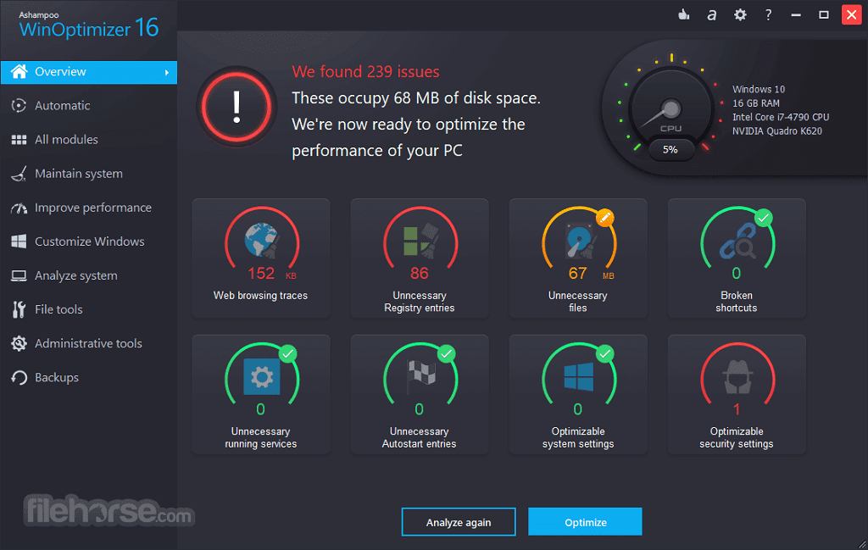Click the Improve performance gauge icon
868x550 pixels.
19,208
